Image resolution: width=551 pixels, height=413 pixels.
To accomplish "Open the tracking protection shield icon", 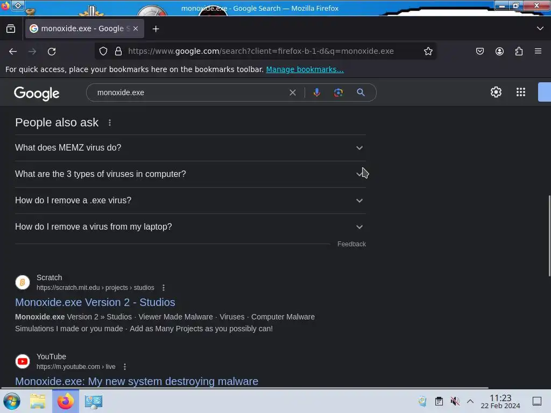I will pos(103,51).
